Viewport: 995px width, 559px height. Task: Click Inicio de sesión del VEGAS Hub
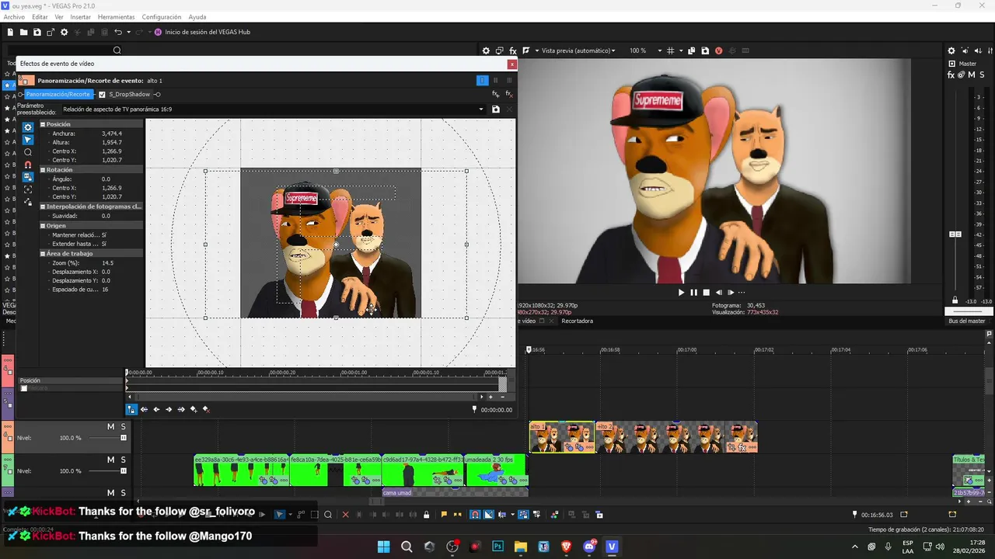pos(208,32)
